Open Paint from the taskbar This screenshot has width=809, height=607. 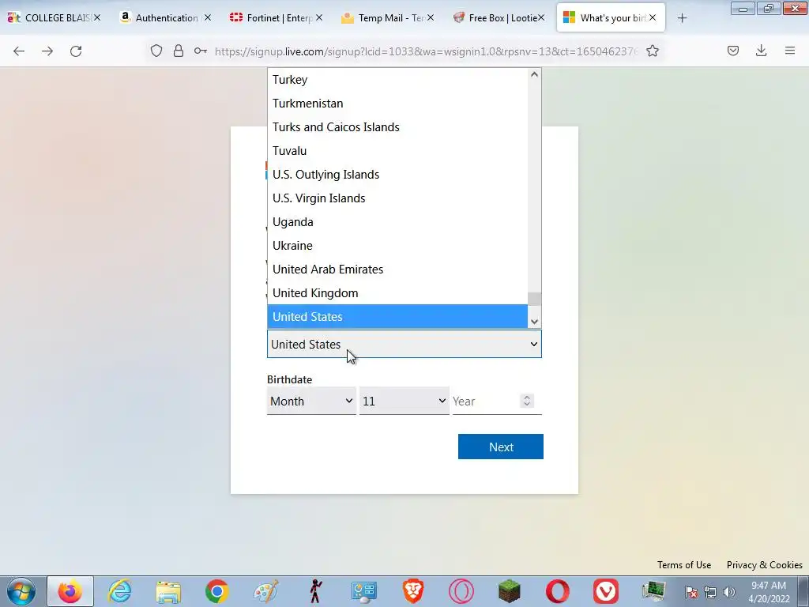point(266,591)
